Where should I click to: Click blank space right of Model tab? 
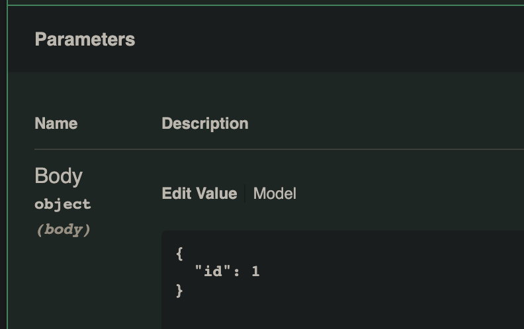click(397, 194)
